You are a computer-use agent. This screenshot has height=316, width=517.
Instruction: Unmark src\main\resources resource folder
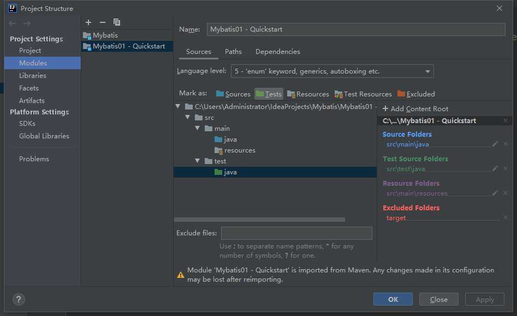click(506, 193)
